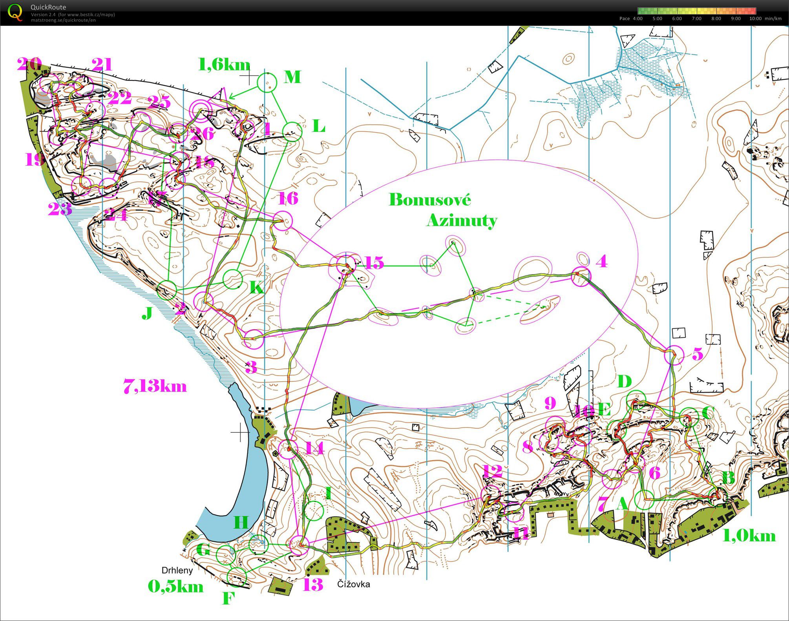Click the green '0,5km' distance label
This screenshot has height=621, width=789.
(175, 586)
